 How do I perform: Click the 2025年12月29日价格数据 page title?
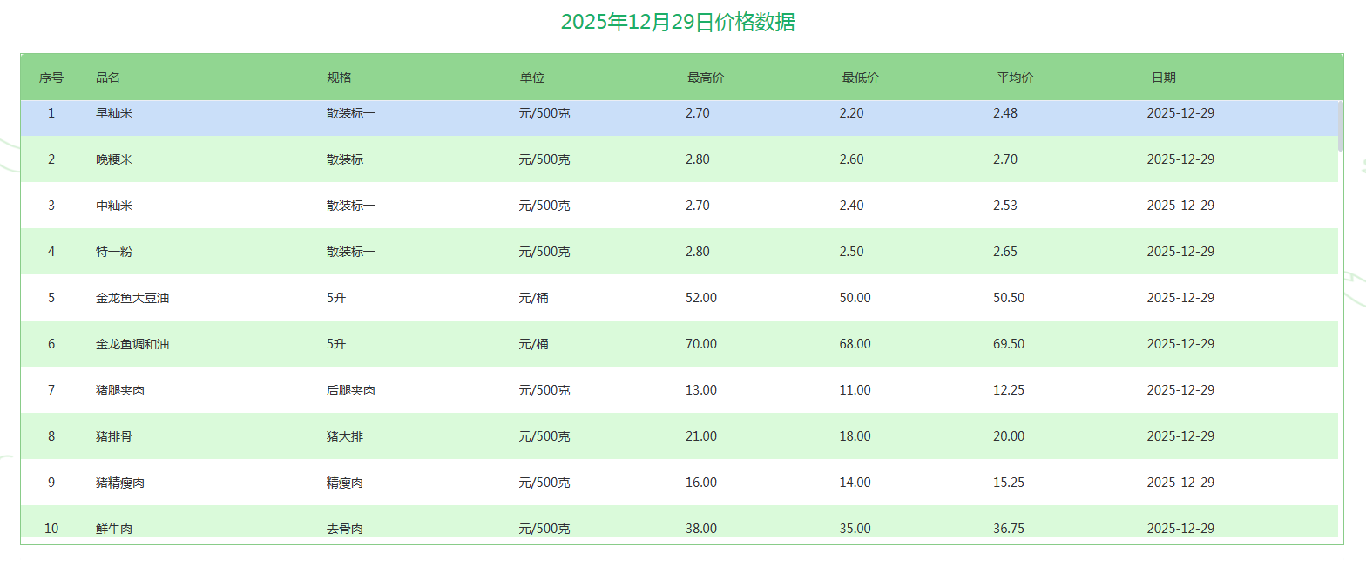point(678,23)
